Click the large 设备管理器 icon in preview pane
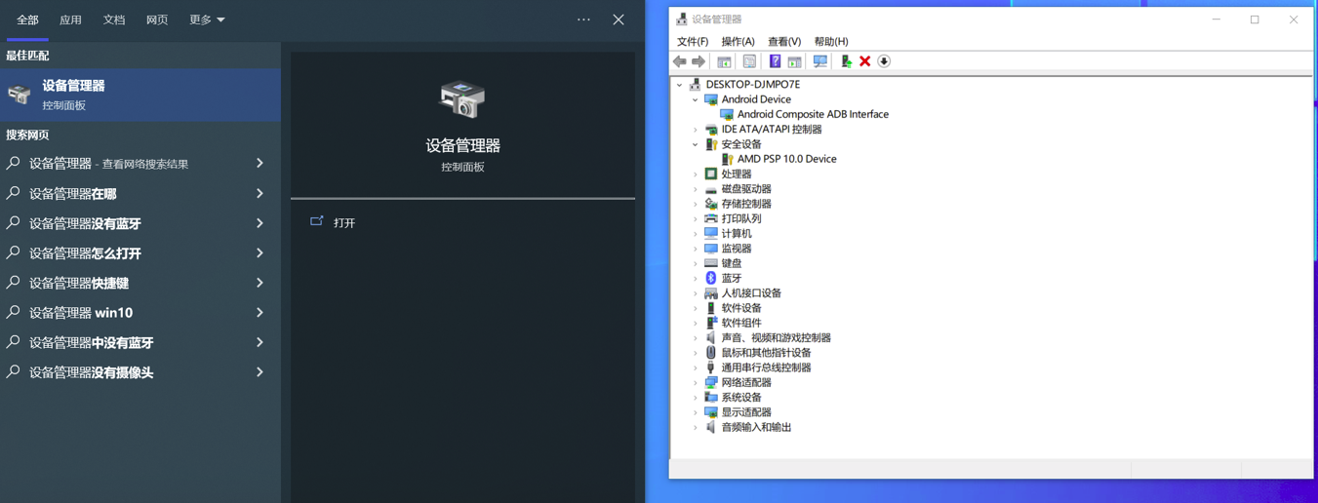This screenshot has height=503, width=1318. pos(462,100)
